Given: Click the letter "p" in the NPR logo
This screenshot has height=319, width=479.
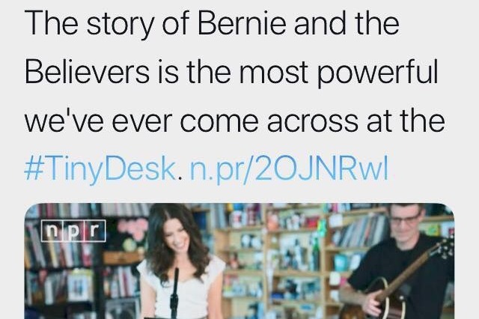Looking at the screenshot, I should [x=74, y=231].
